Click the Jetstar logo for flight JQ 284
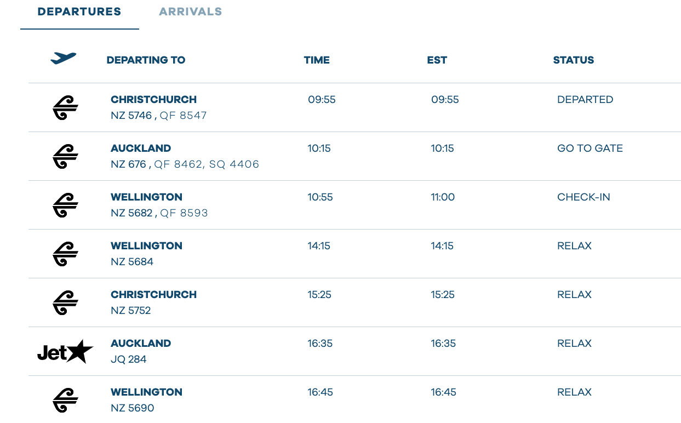681x423 pixels. pyautogui.click(x=65, y=352)
